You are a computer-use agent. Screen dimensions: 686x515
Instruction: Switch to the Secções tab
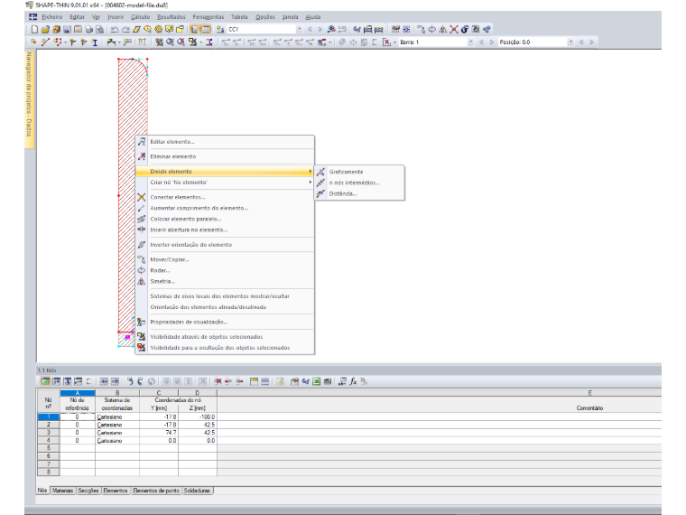(88, 491)
